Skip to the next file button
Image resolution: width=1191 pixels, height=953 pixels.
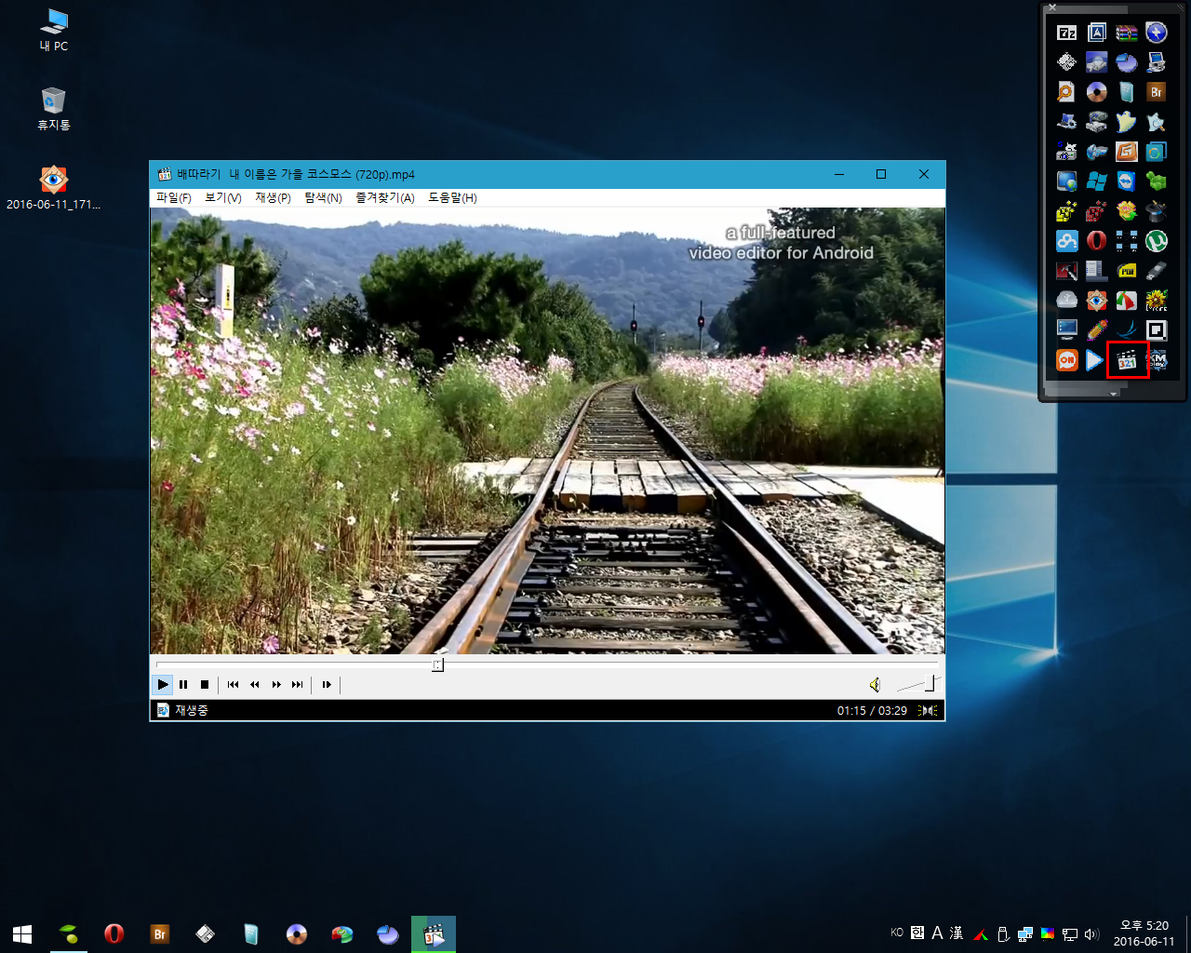[298, 685]
